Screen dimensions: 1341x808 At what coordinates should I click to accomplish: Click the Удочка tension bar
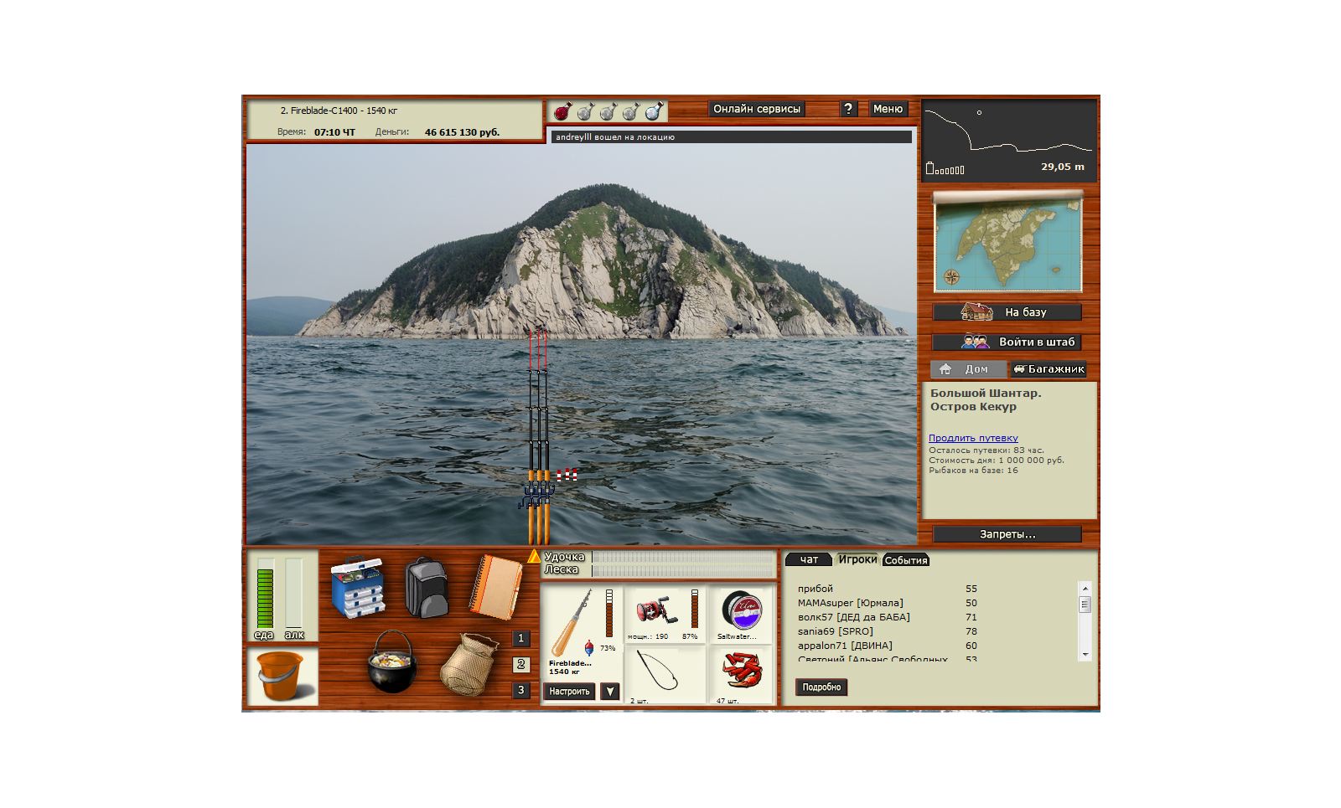[683, 557]
